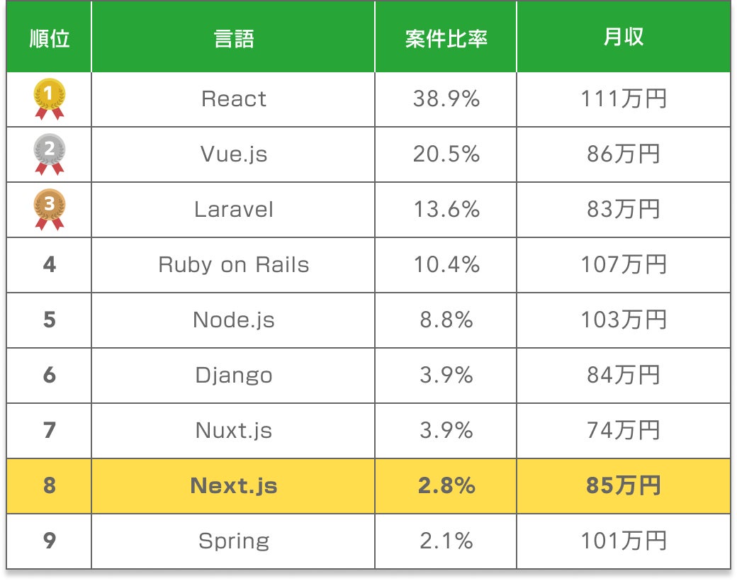Image resolution: width=737 pixels, height=581 pixels.
Task: Click the 言語 column header
Action: (234, 38)
